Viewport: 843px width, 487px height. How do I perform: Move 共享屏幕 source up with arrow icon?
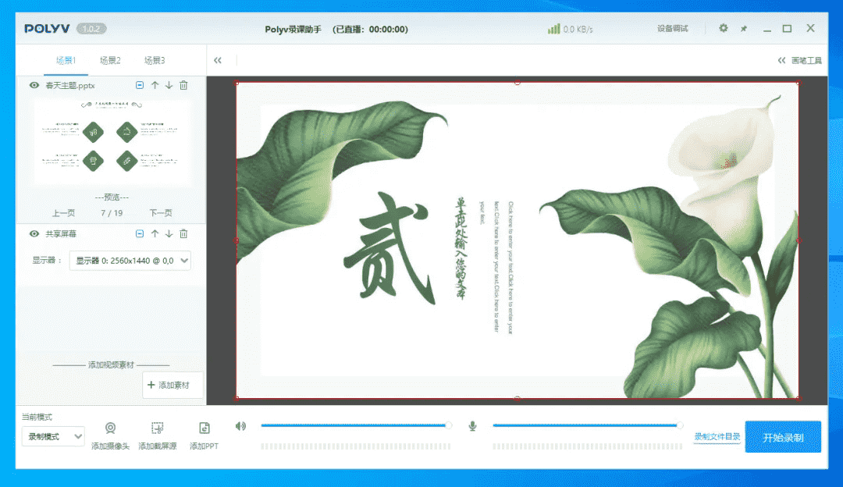pos(155,233)
